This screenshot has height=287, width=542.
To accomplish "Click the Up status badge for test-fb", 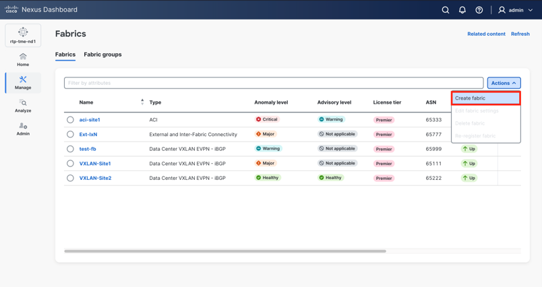I will (x=469, y=149).
